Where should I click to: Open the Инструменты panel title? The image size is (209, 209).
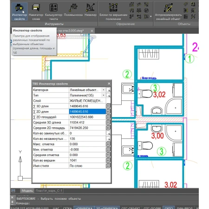[x=54, y=24]
